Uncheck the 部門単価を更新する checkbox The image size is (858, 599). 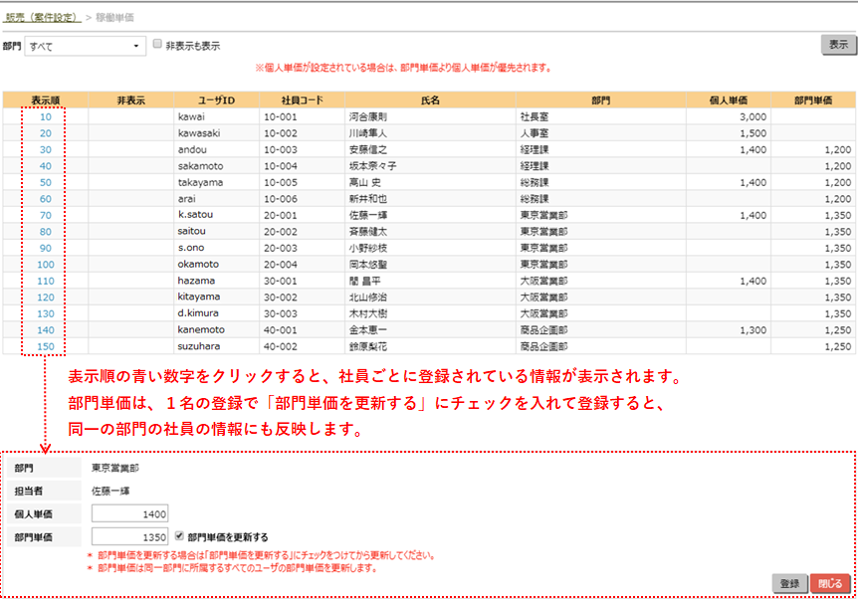[179, 535]
